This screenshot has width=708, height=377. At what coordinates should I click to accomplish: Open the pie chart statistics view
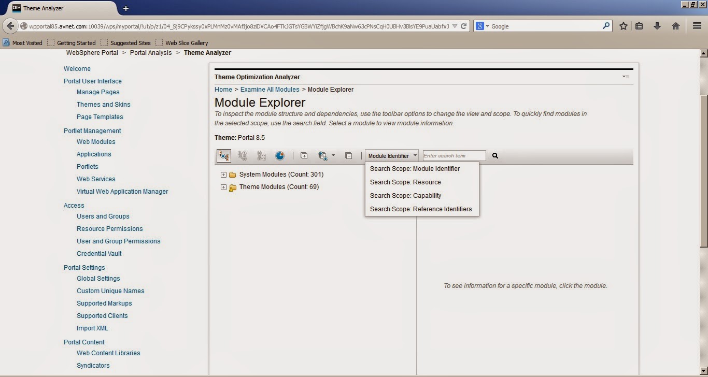coord(279,155)
